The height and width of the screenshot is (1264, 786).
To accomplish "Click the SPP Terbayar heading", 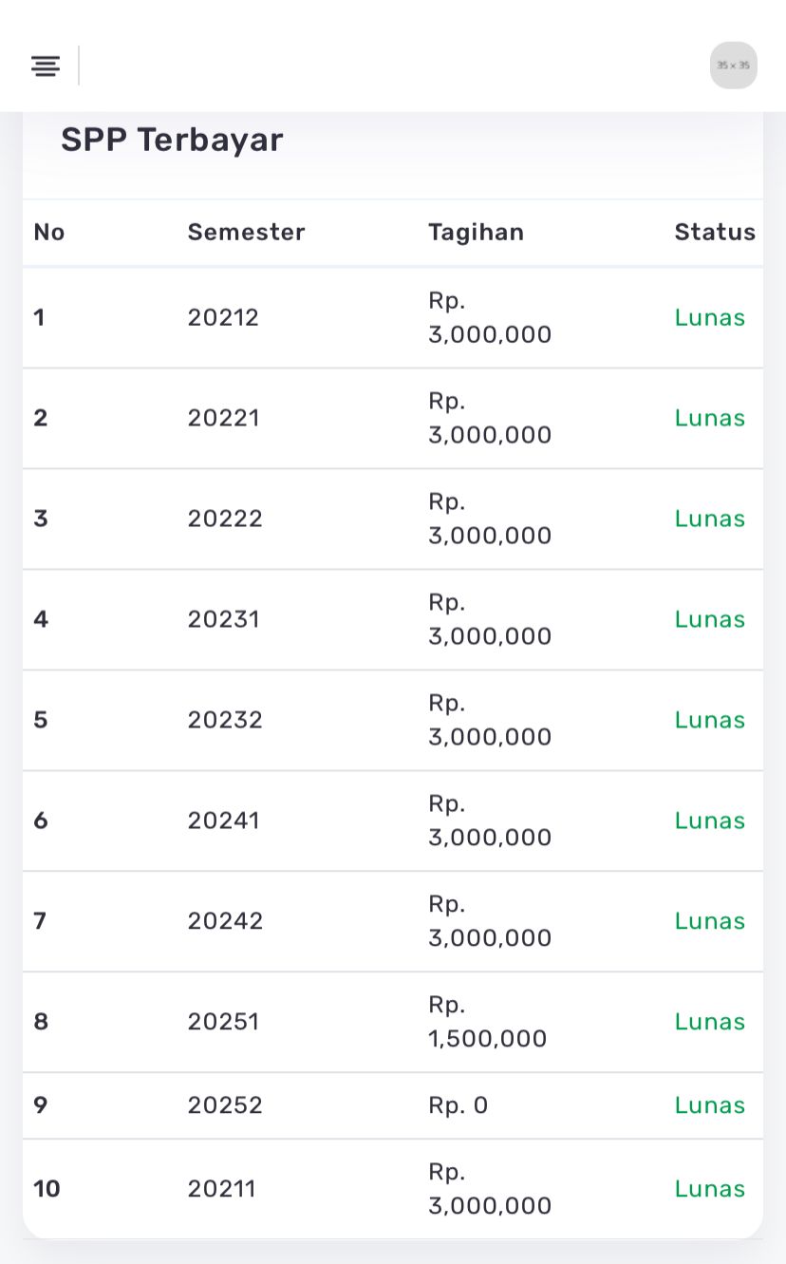I will coord(172,140).
